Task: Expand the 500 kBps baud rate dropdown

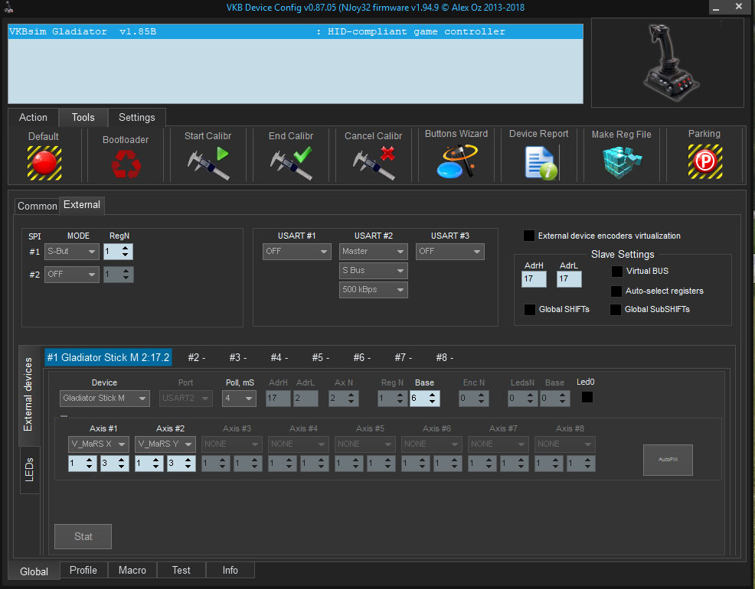Action: pos(373,290)
